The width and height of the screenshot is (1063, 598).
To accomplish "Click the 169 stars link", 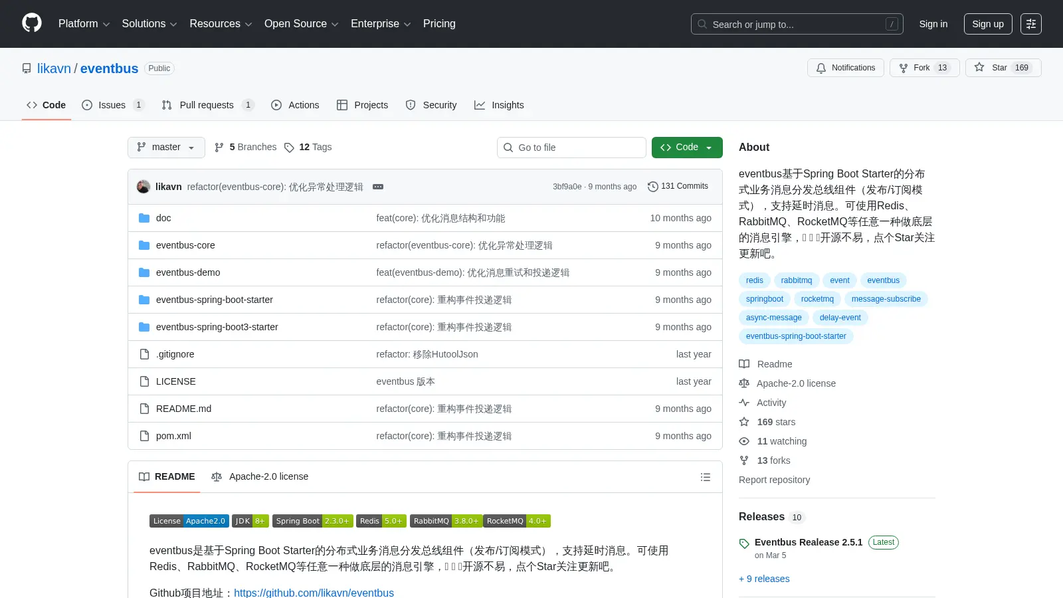I will (x=767, y=422).
